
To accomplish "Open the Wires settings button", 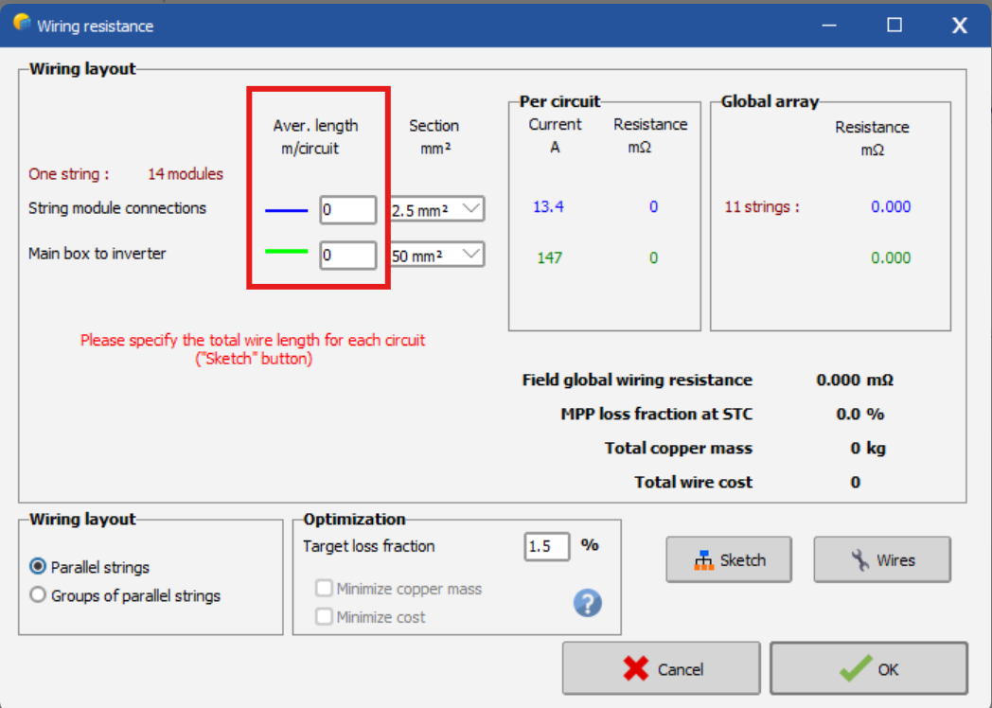I will pos(882,560).
